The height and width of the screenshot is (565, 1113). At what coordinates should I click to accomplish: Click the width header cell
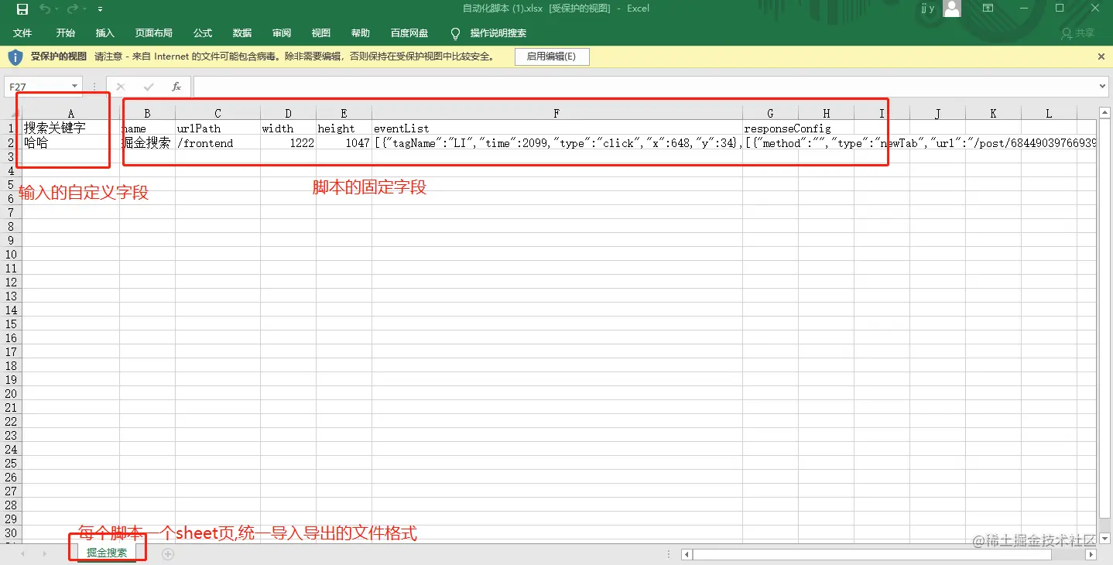click(x=288, y=128)
